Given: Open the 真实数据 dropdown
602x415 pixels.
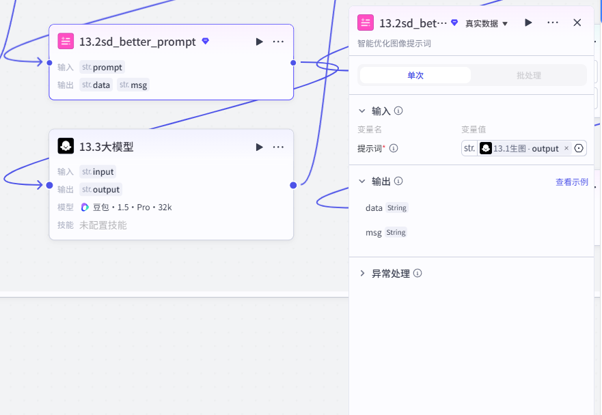Looking at the screenshot, I should [x=486, y=23].
